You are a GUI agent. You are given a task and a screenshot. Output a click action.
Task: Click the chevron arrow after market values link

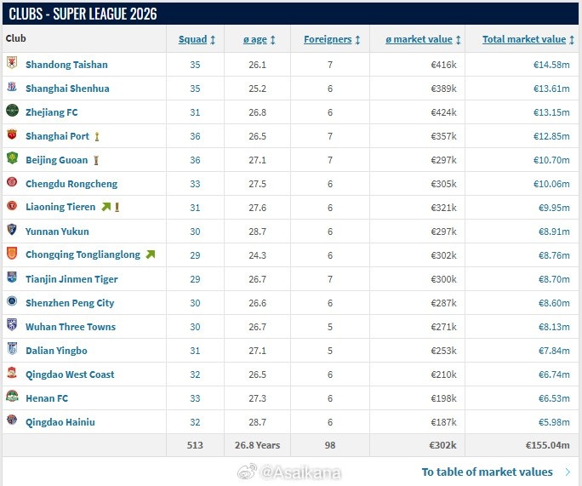568,472
